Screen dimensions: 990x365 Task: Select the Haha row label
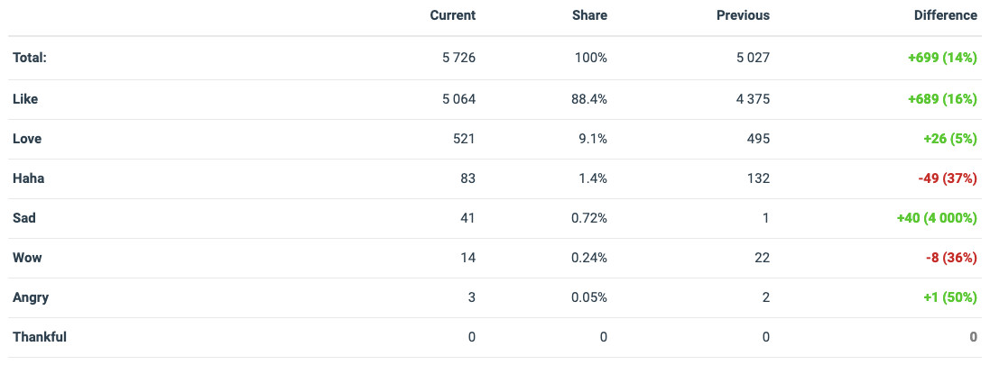(x=28, y=178)
